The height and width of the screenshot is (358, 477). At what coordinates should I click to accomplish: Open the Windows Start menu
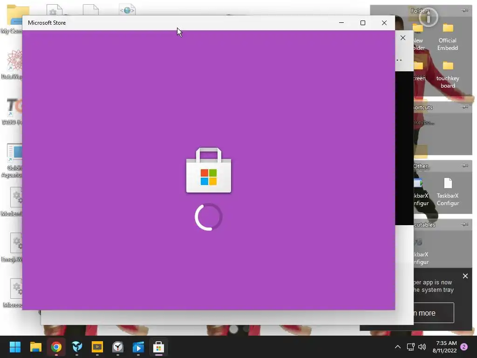[15, 347]
